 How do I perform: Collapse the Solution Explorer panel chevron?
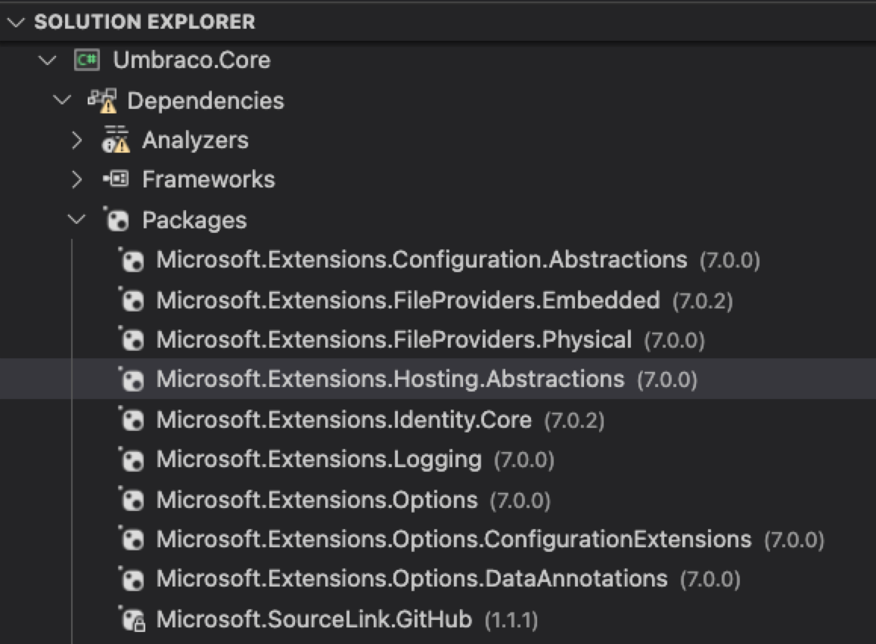coord(17,22)
